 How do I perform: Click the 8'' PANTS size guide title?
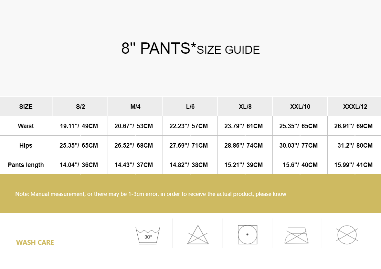(x=190, y=49)
